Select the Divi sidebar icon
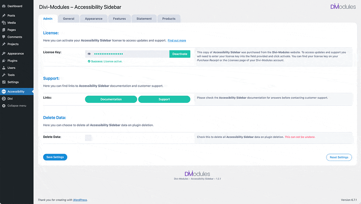This screenshot has width=361, height=204. (4, 99)
